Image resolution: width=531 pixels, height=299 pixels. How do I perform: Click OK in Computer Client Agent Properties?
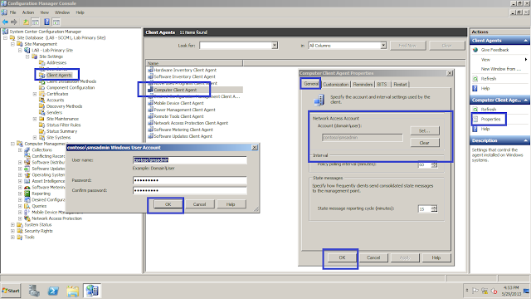[342, 257]
